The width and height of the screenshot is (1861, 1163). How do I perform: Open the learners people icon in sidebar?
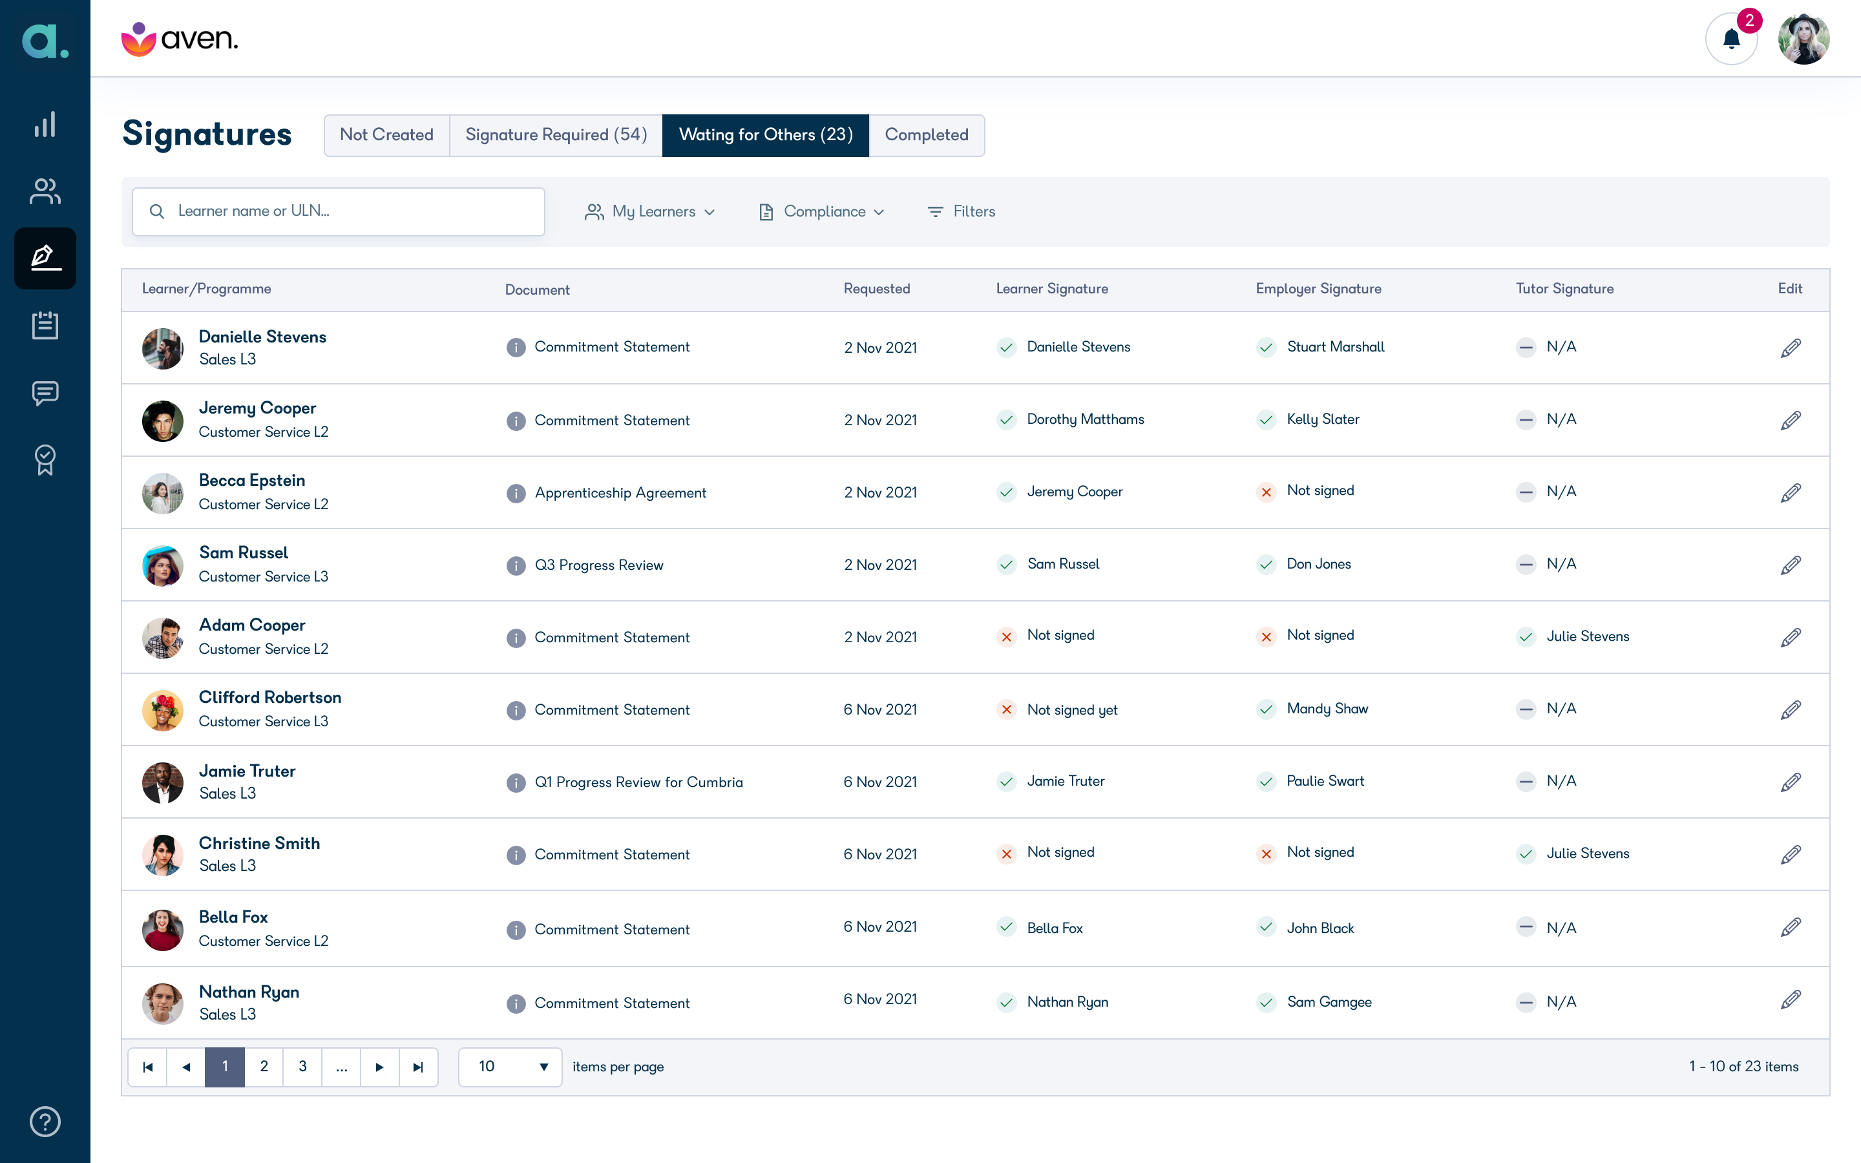click(45, 191)
